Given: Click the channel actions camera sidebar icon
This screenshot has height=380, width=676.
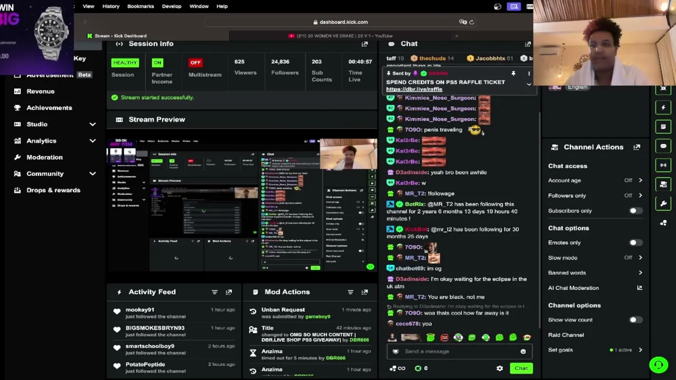Looking at the screenshot, I should (663, 184).
